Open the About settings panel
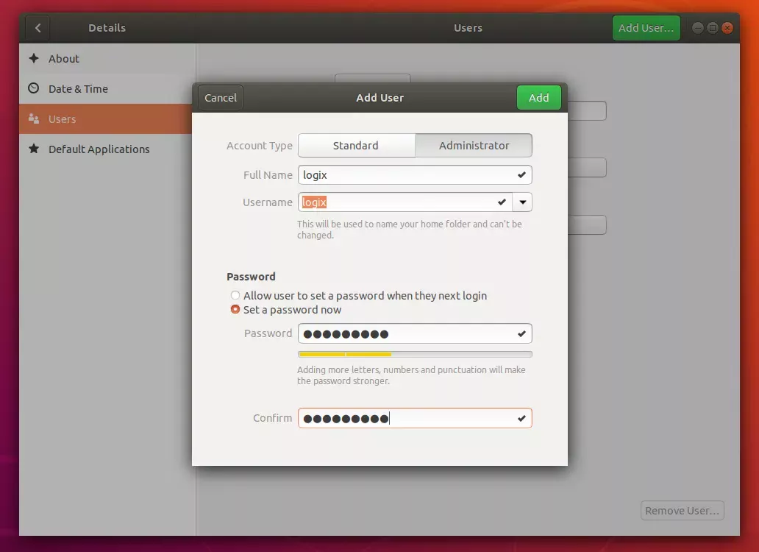759x552 pixels. coord(107,59)
